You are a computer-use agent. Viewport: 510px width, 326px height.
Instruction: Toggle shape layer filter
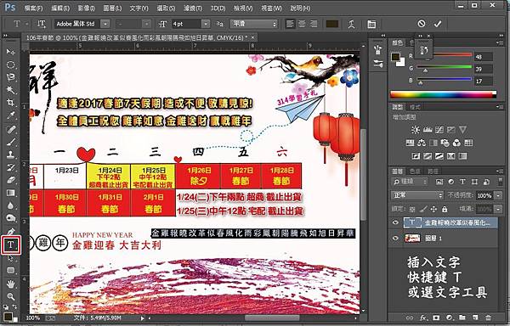[474, 182]
